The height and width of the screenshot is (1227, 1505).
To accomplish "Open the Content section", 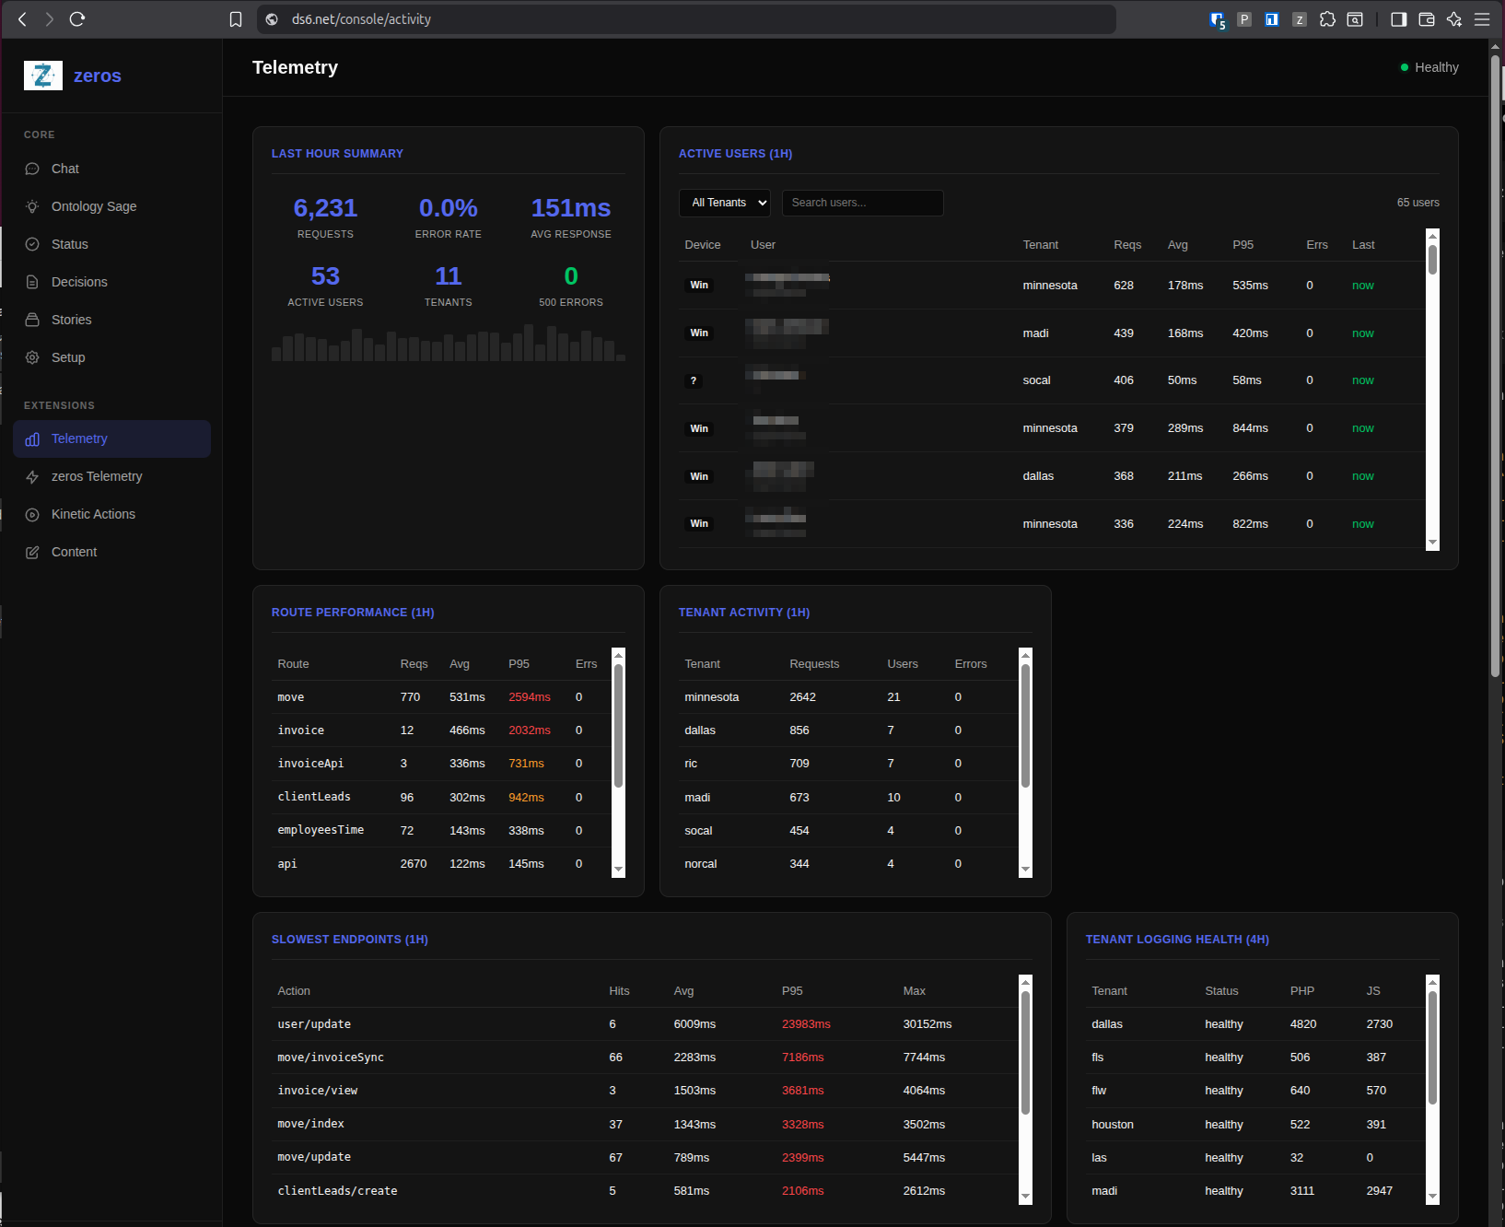I will coord(74,552).
